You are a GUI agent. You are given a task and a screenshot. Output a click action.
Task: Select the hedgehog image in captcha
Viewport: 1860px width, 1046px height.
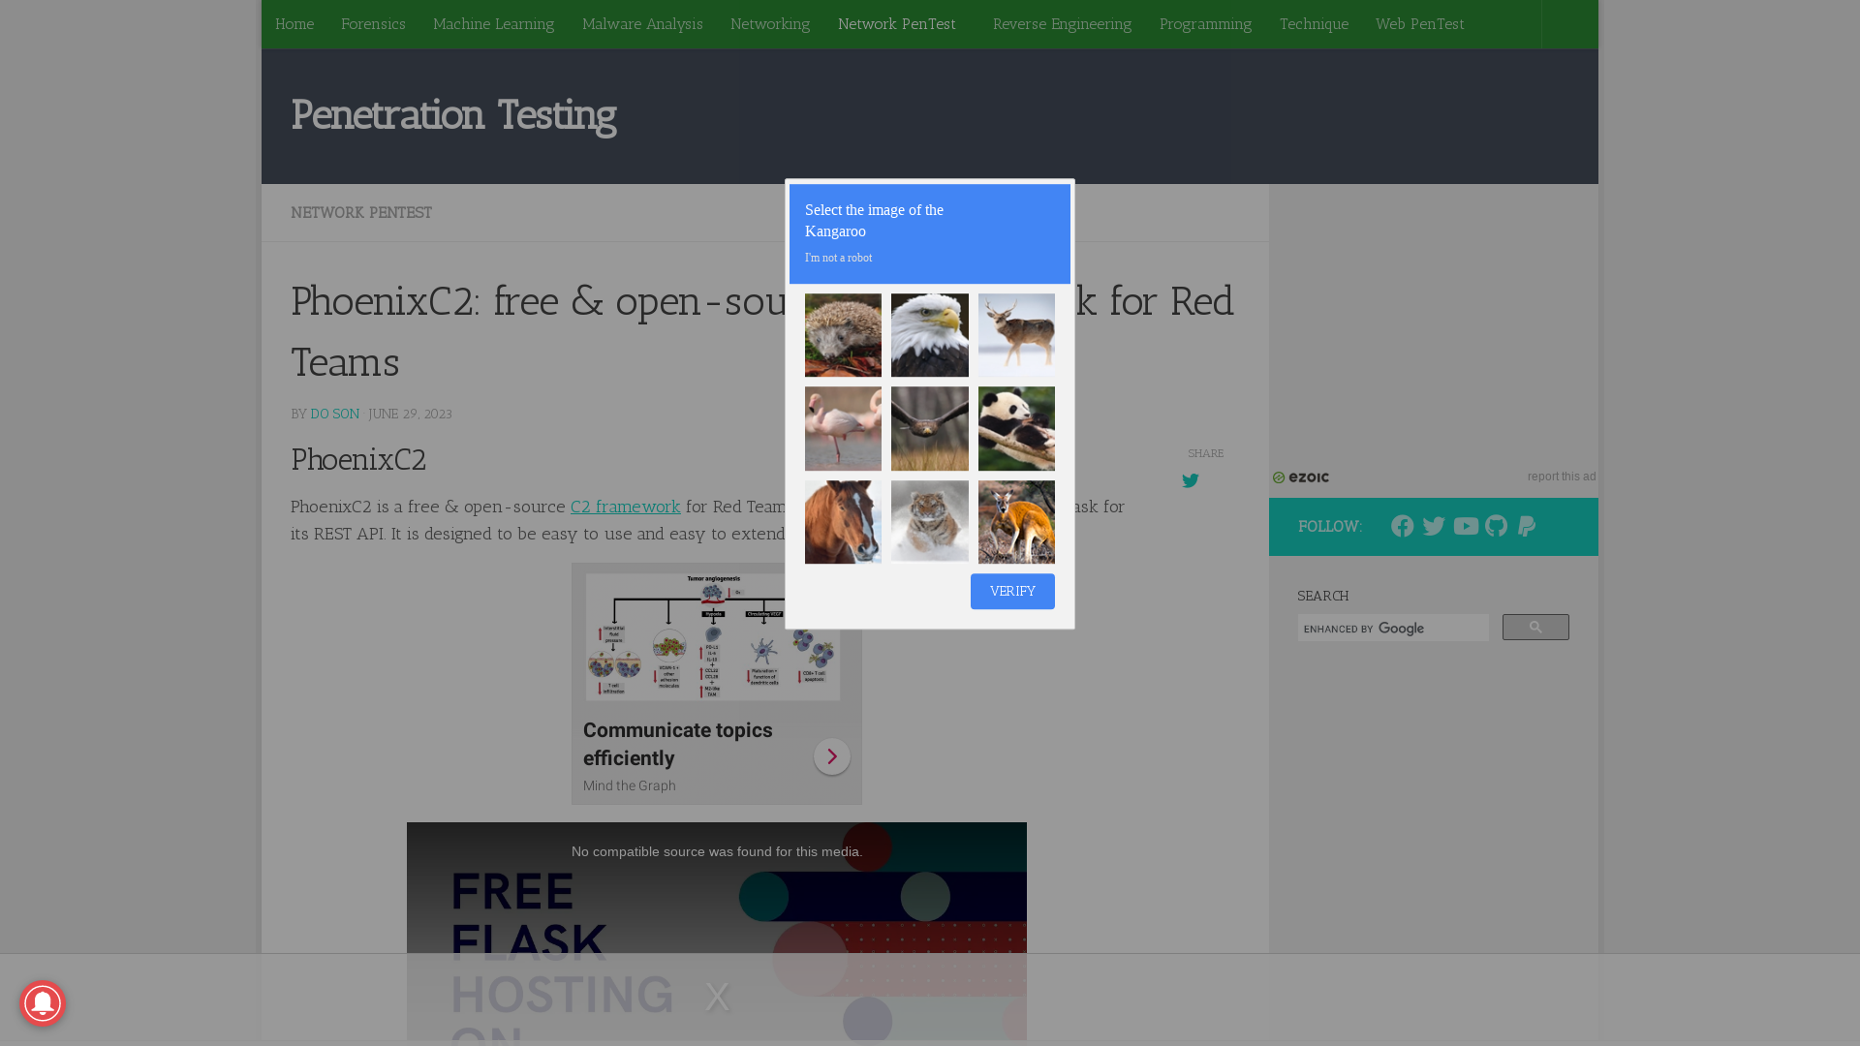843,335
